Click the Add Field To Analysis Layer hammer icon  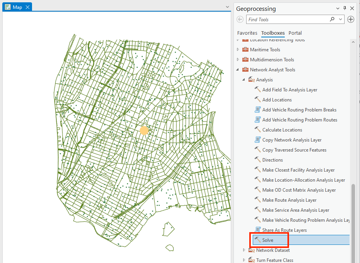258,89
